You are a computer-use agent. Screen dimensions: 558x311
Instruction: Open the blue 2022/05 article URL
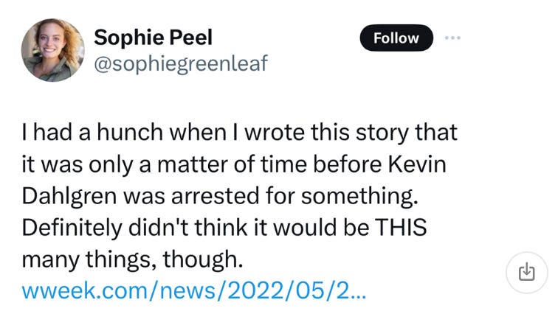pos(194,290)
